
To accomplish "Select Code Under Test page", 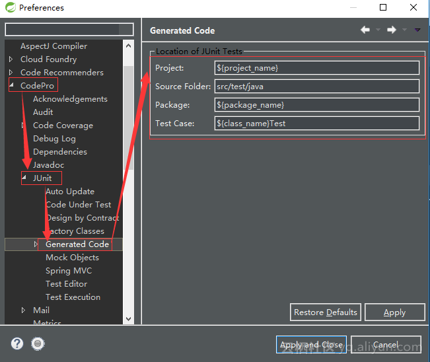I will [x=79, y=204].
